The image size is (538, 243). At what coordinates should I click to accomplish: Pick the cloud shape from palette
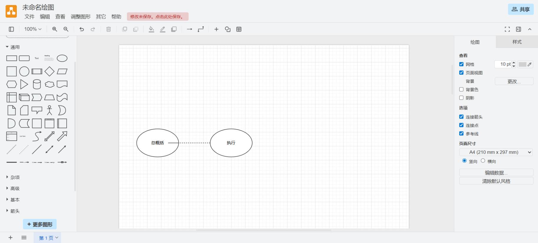pyautogui.click(x=50, y=84)
